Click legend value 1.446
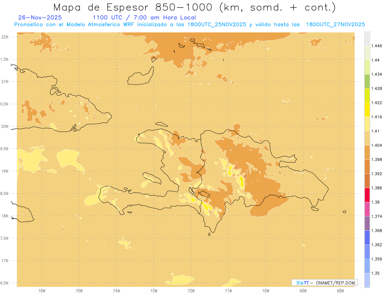Viewport: 382px width, 295px height. pyautogui.click(x=377, y=46)
